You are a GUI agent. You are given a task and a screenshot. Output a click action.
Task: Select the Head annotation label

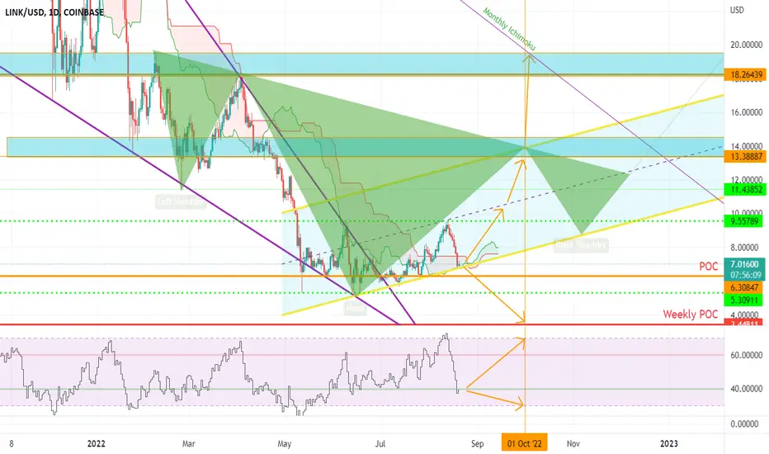coord(355,308)
